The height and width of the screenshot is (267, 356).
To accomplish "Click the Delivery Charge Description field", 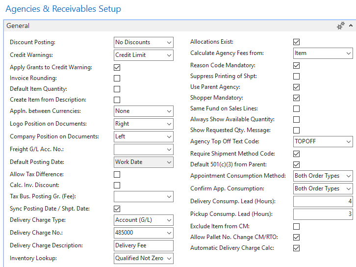I will point(143,245).
